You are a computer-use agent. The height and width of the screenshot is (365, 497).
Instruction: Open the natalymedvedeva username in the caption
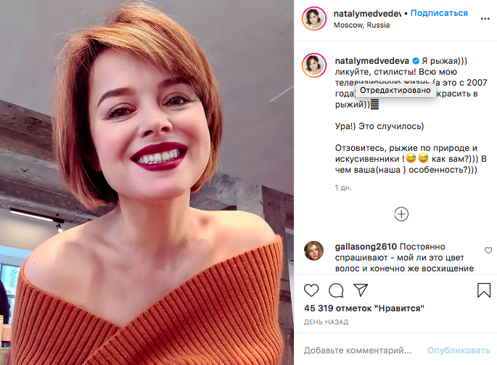pyautogui.click(x=372, y=60)
